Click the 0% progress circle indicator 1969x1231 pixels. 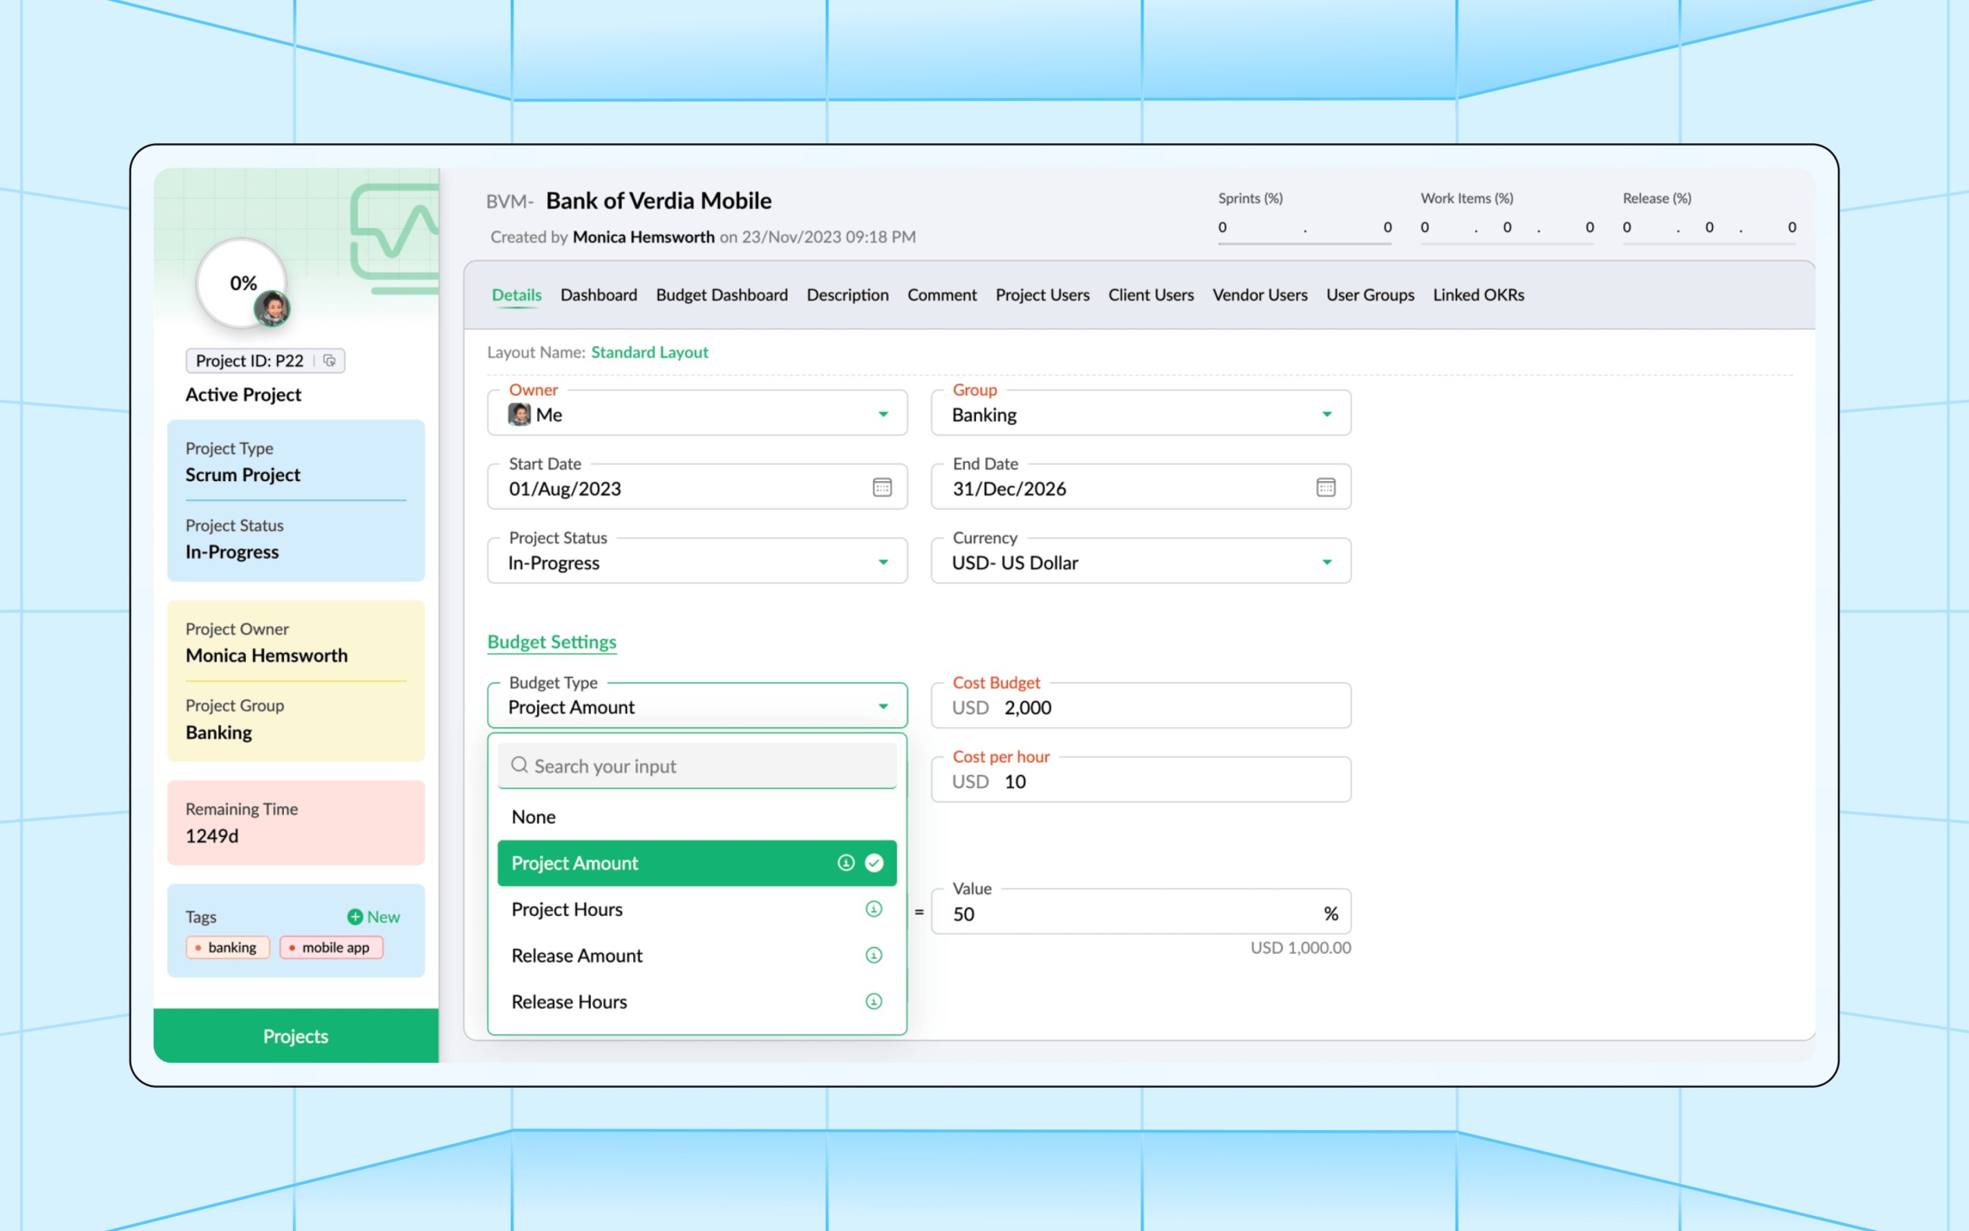pyautogui.click(x=242, y=283)
